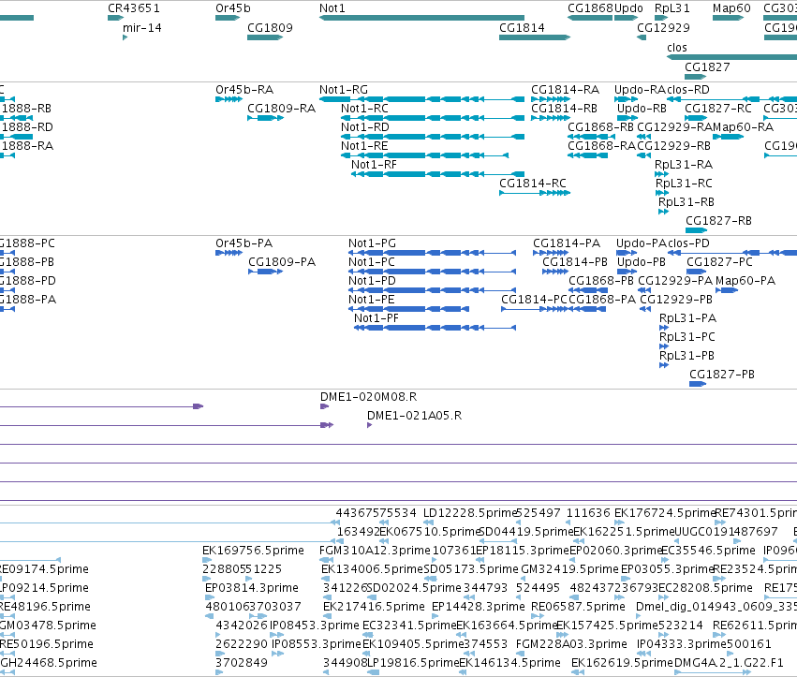Screen dimensions: 797x677
Task: Select the CG1827 gene label
Action: [x=707, y=67]
